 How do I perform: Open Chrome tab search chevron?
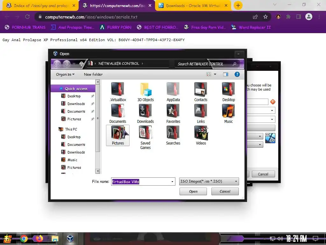(x=275, y=4)
